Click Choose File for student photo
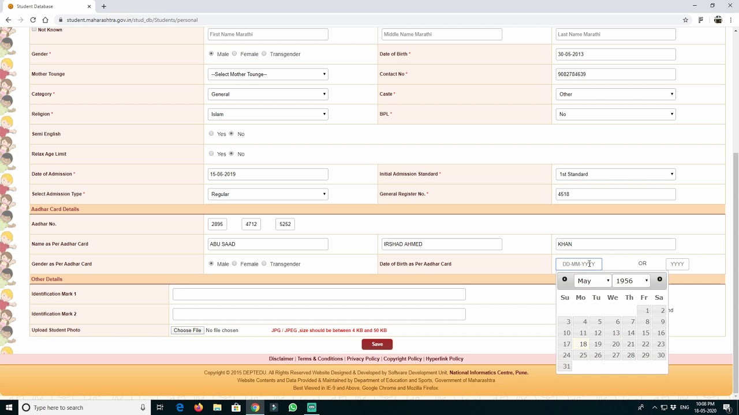 [187, 330]
